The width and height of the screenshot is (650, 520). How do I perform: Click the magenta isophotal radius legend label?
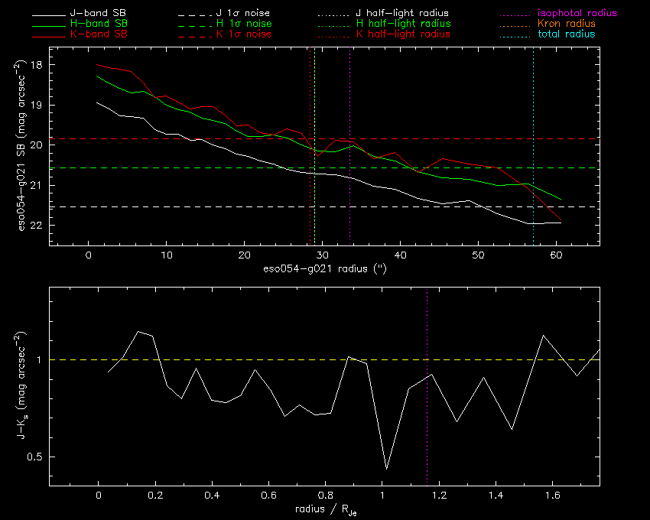pyautogui.click(x=577, y=13)
